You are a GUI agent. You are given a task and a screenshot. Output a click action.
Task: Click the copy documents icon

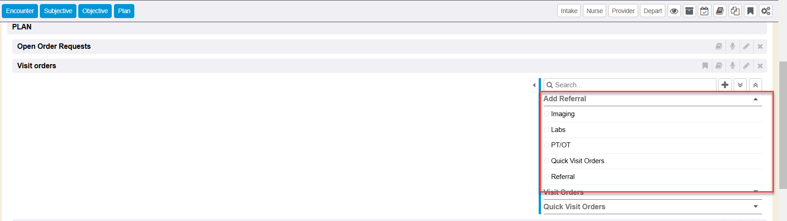(735, 11)
